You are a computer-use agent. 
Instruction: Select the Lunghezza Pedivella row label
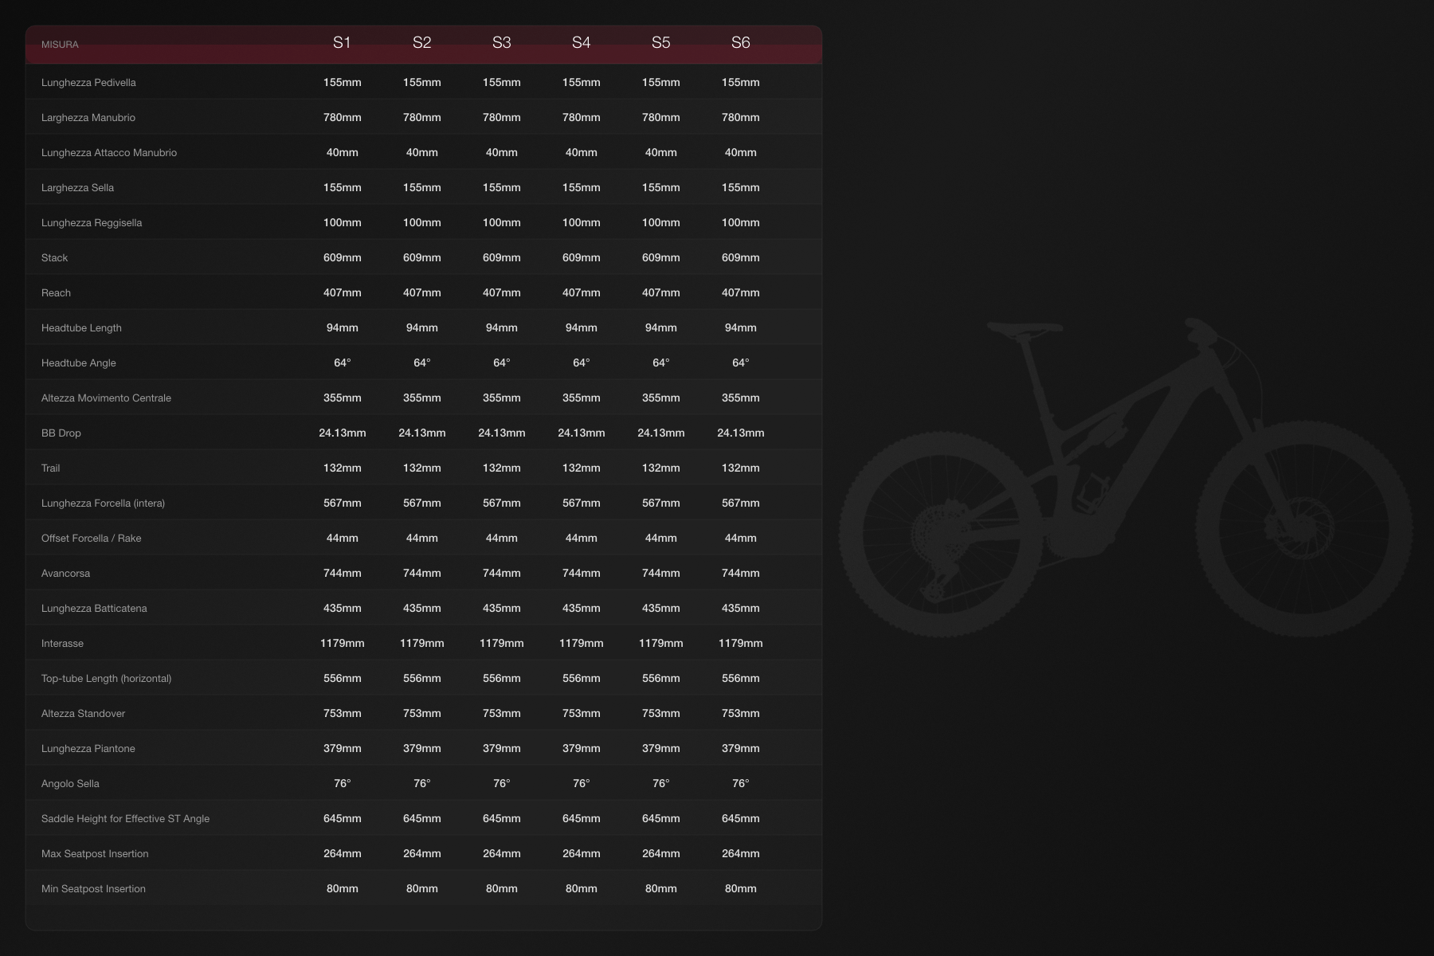[x=88, y=83]
